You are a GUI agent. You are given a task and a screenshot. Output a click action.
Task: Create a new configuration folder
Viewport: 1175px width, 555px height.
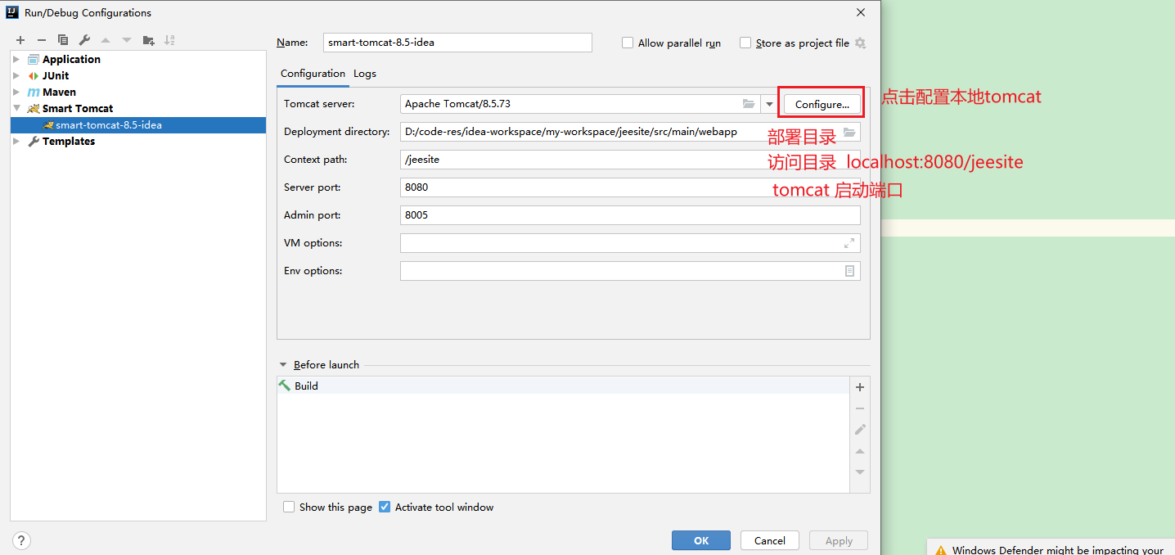point(148,40)
